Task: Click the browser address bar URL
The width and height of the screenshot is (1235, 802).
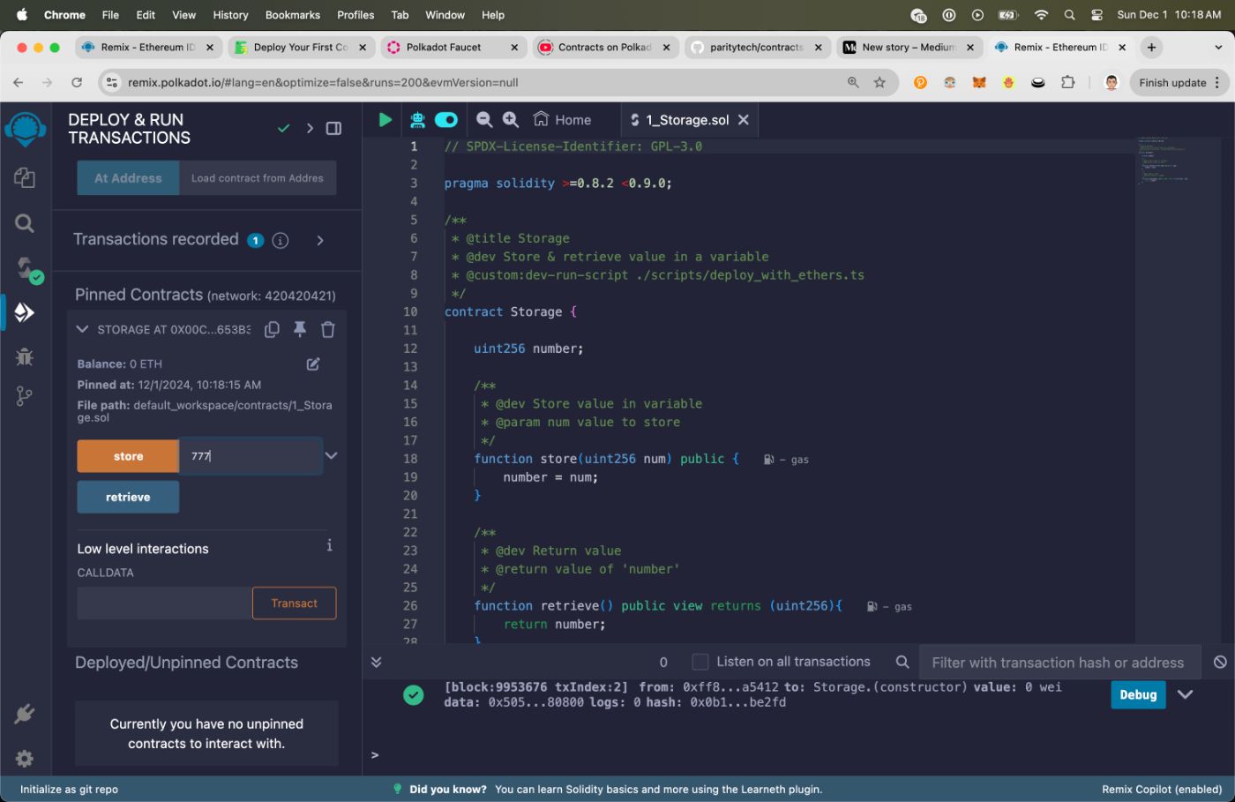Action: [x=323, y=82]
